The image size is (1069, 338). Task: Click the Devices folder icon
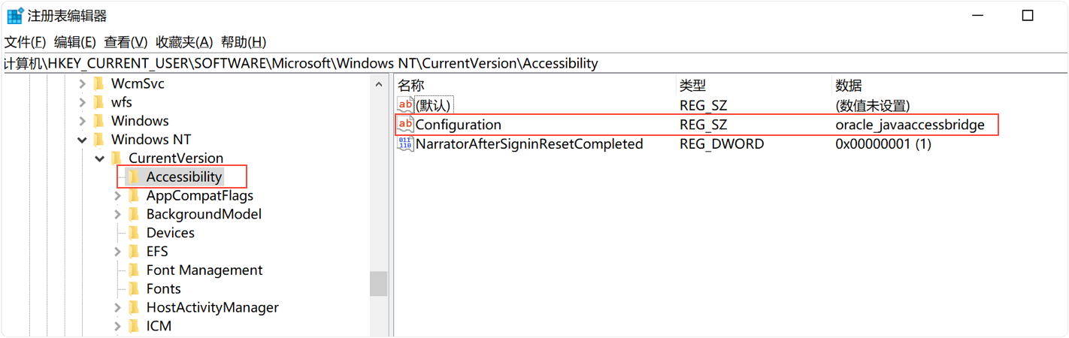[134, 233]
